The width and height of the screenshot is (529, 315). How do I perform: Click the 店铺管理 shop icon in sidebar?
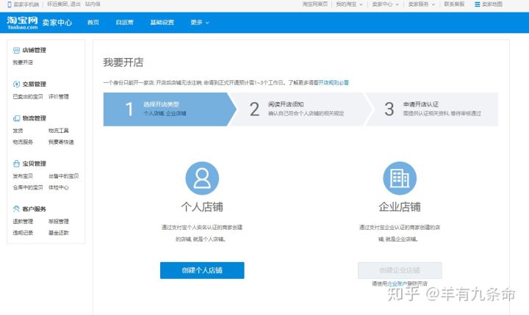tap(16, 50)
